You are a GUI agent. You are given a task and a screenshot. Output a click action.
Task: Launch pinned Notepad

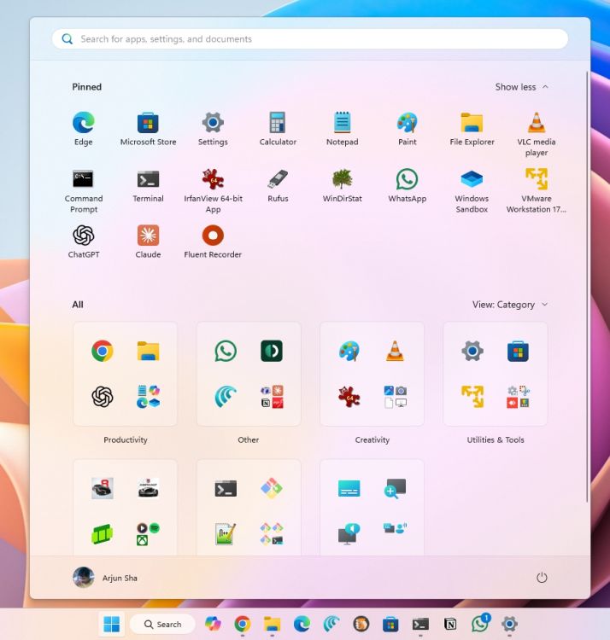click(x=343, y=128)
